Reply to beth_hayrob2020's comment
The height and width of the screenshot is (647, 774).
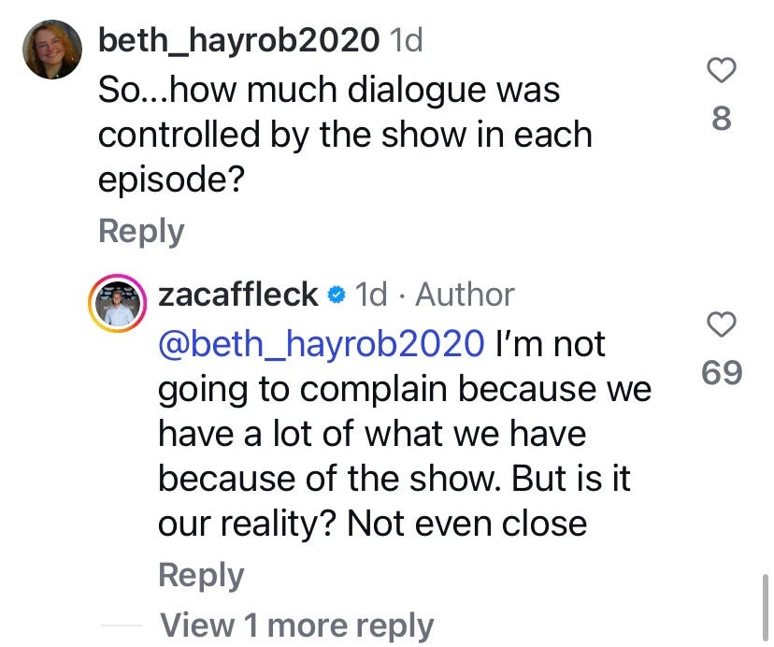coord(140,230)
